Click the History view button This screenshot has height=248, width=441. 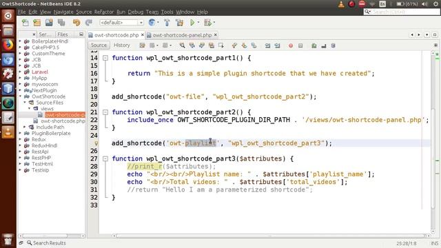(122, 45)
